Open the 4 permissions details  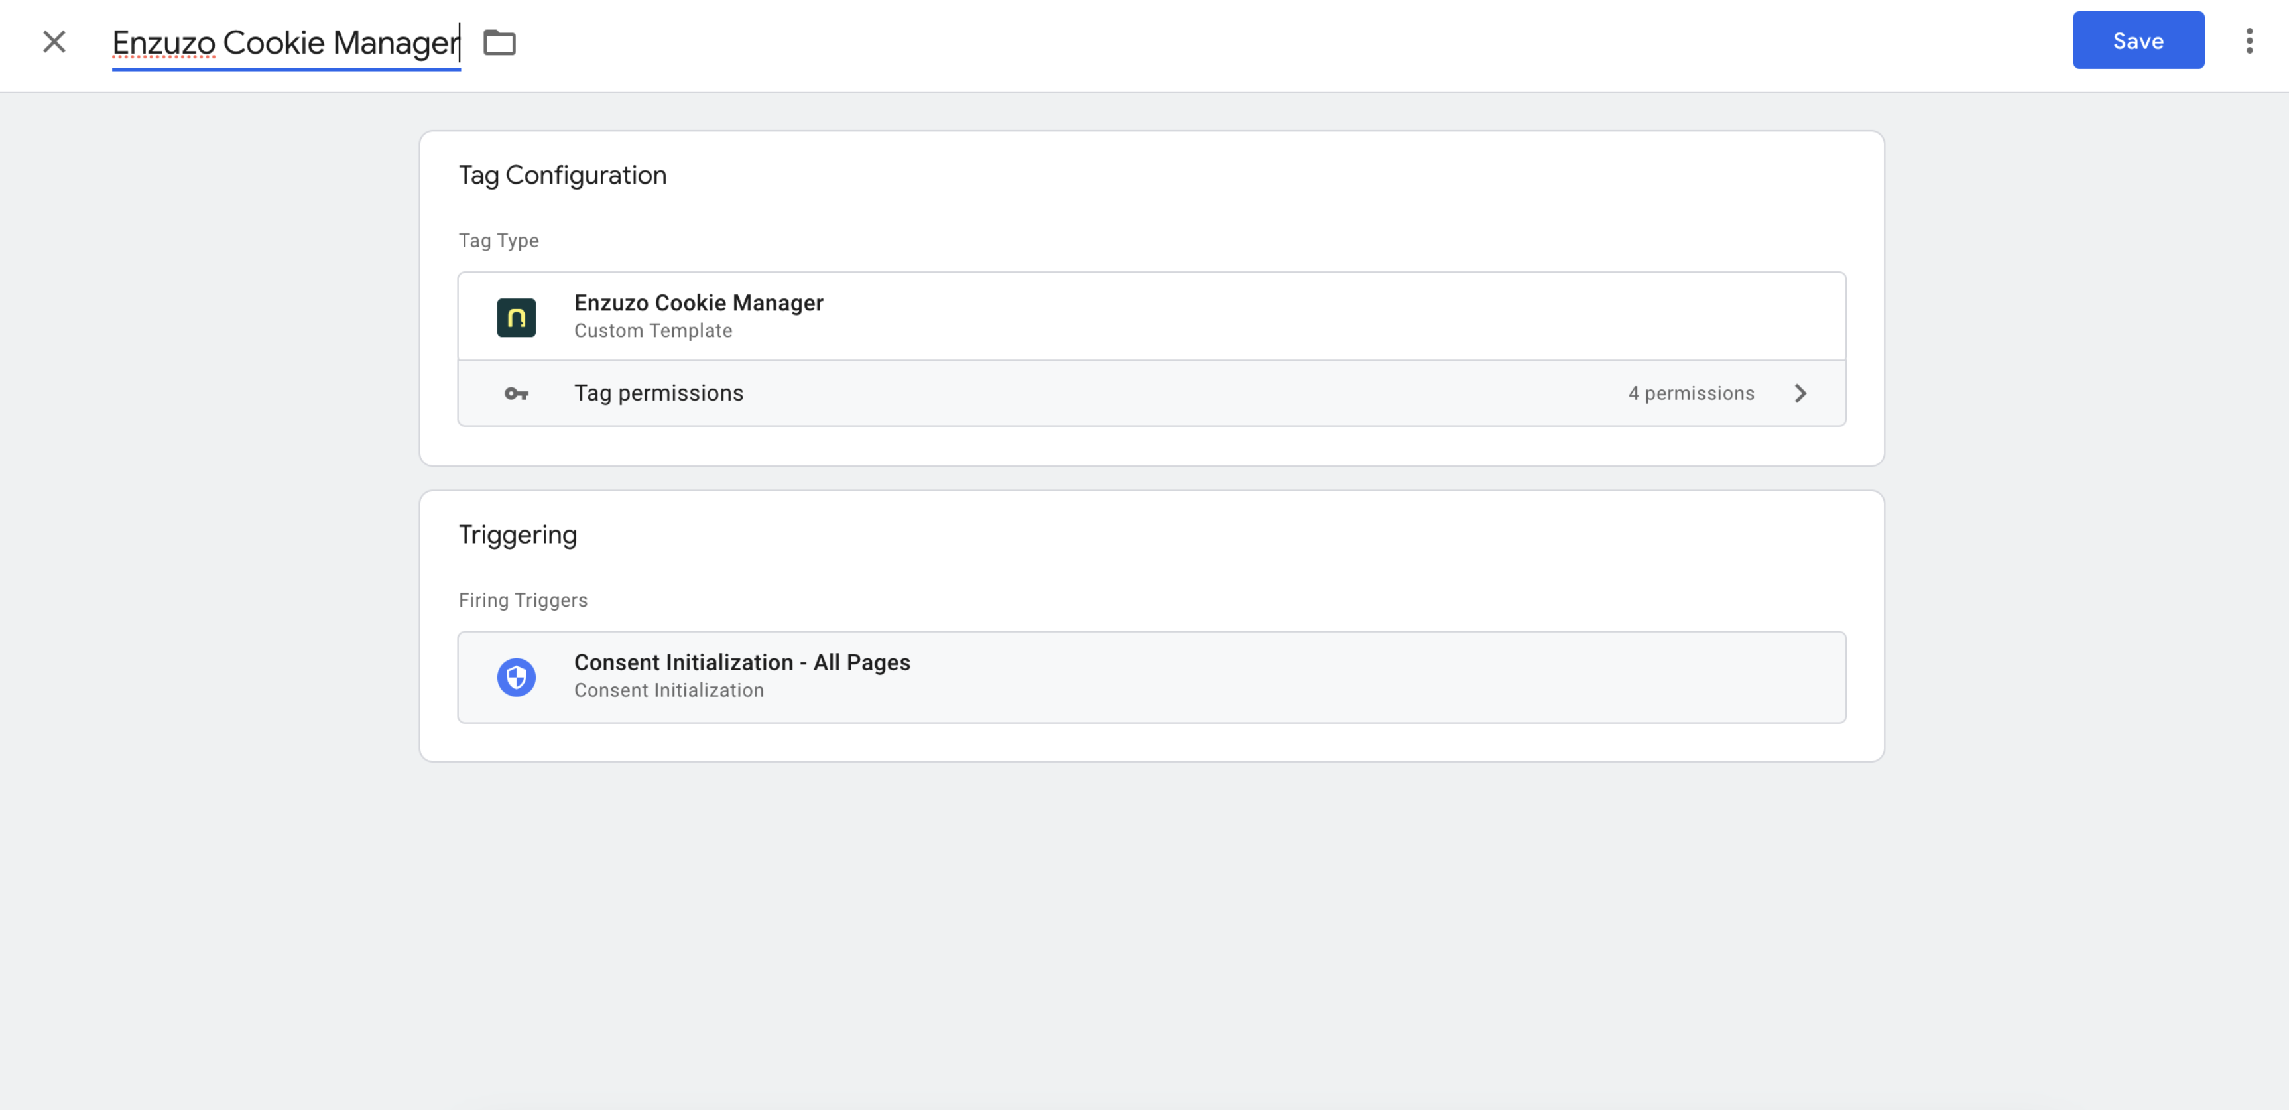[1690, 393]
